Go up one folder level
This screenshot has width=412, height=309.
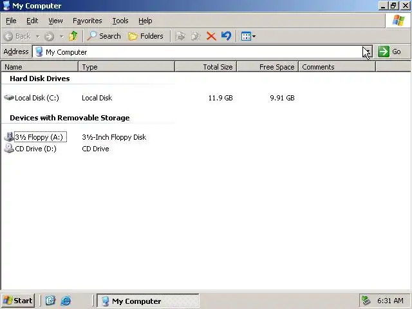[x=73, y=36]
